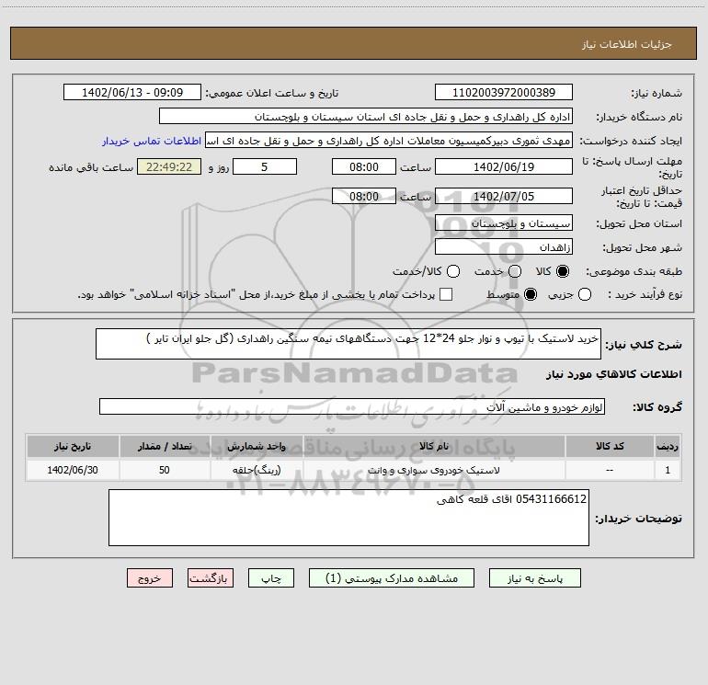
Task: Click the goods group field لوازم خودرو
Action: click(352, 406)
